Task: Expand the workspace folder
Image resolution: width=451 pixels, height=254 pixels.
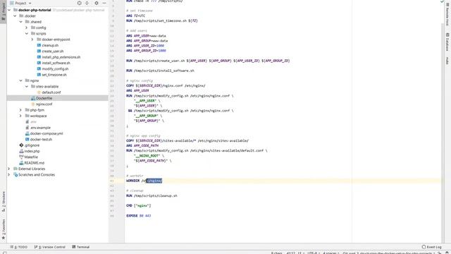Action: coord(20,116)
